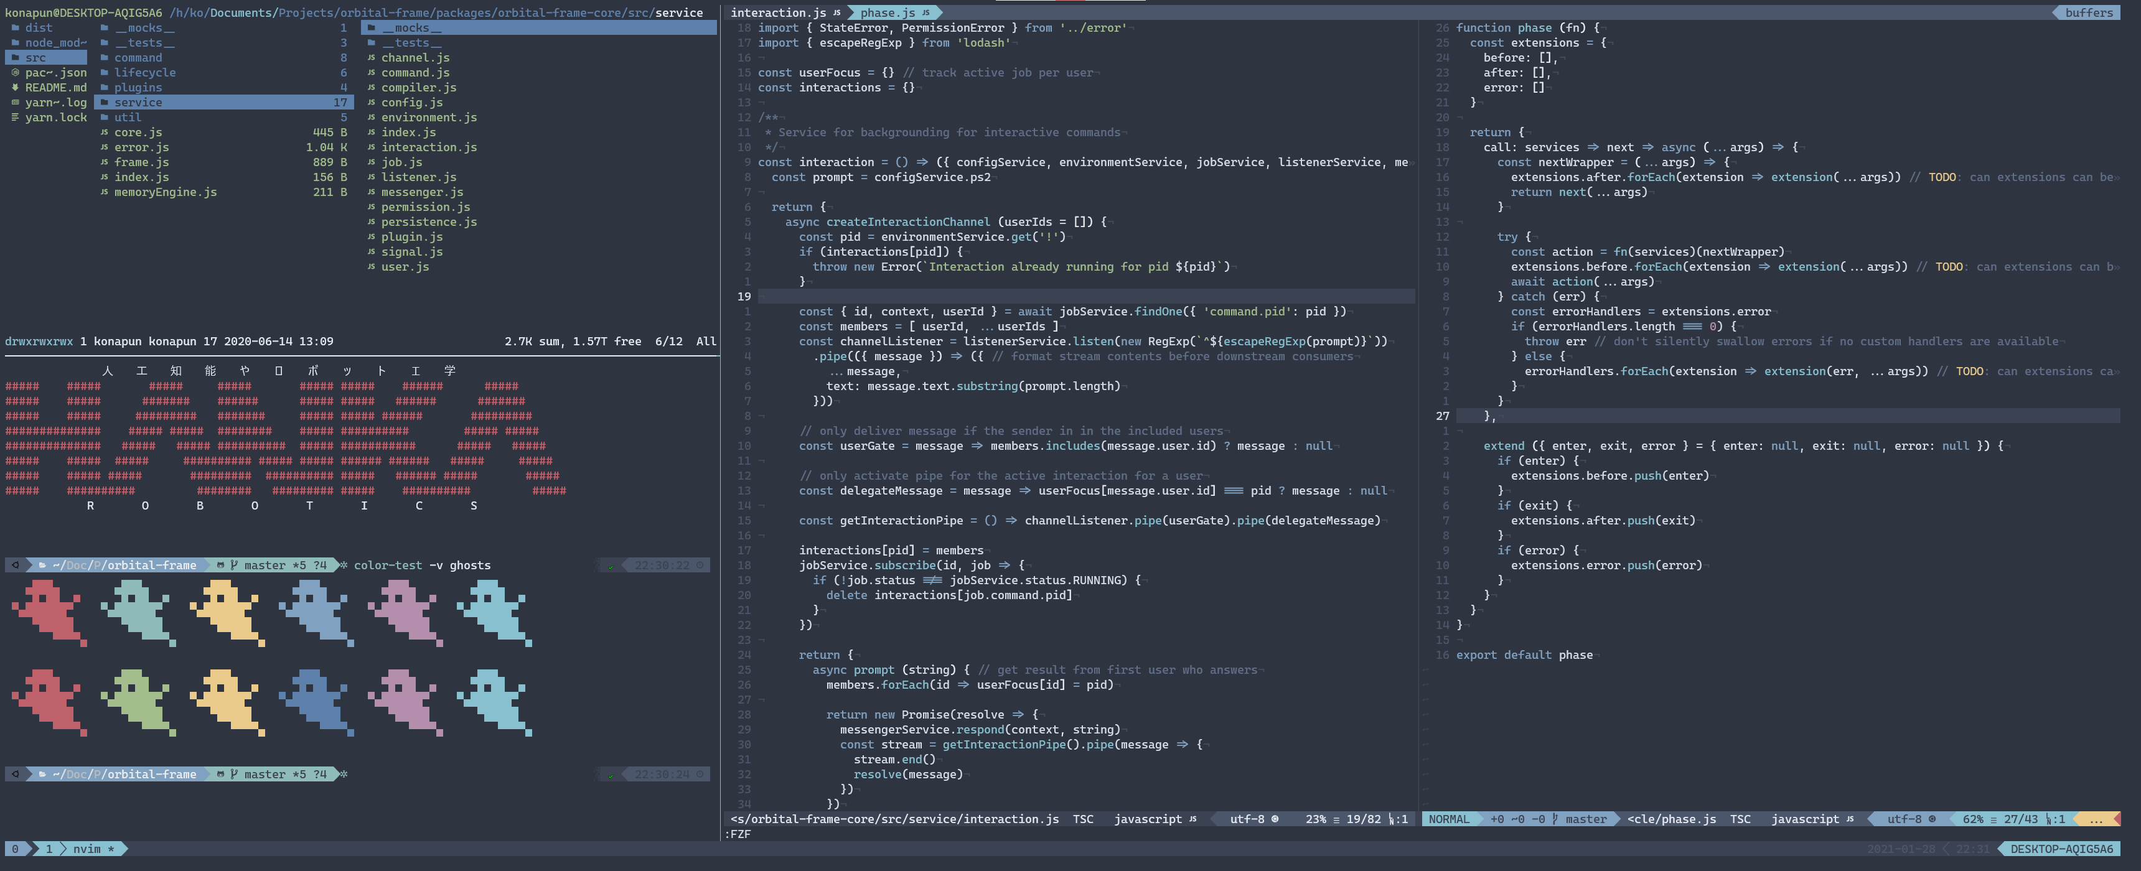The width and height of the screenshot is (2141, 871).
Task: Expand the node_mod~ directory in the left column
Action: 55,42
